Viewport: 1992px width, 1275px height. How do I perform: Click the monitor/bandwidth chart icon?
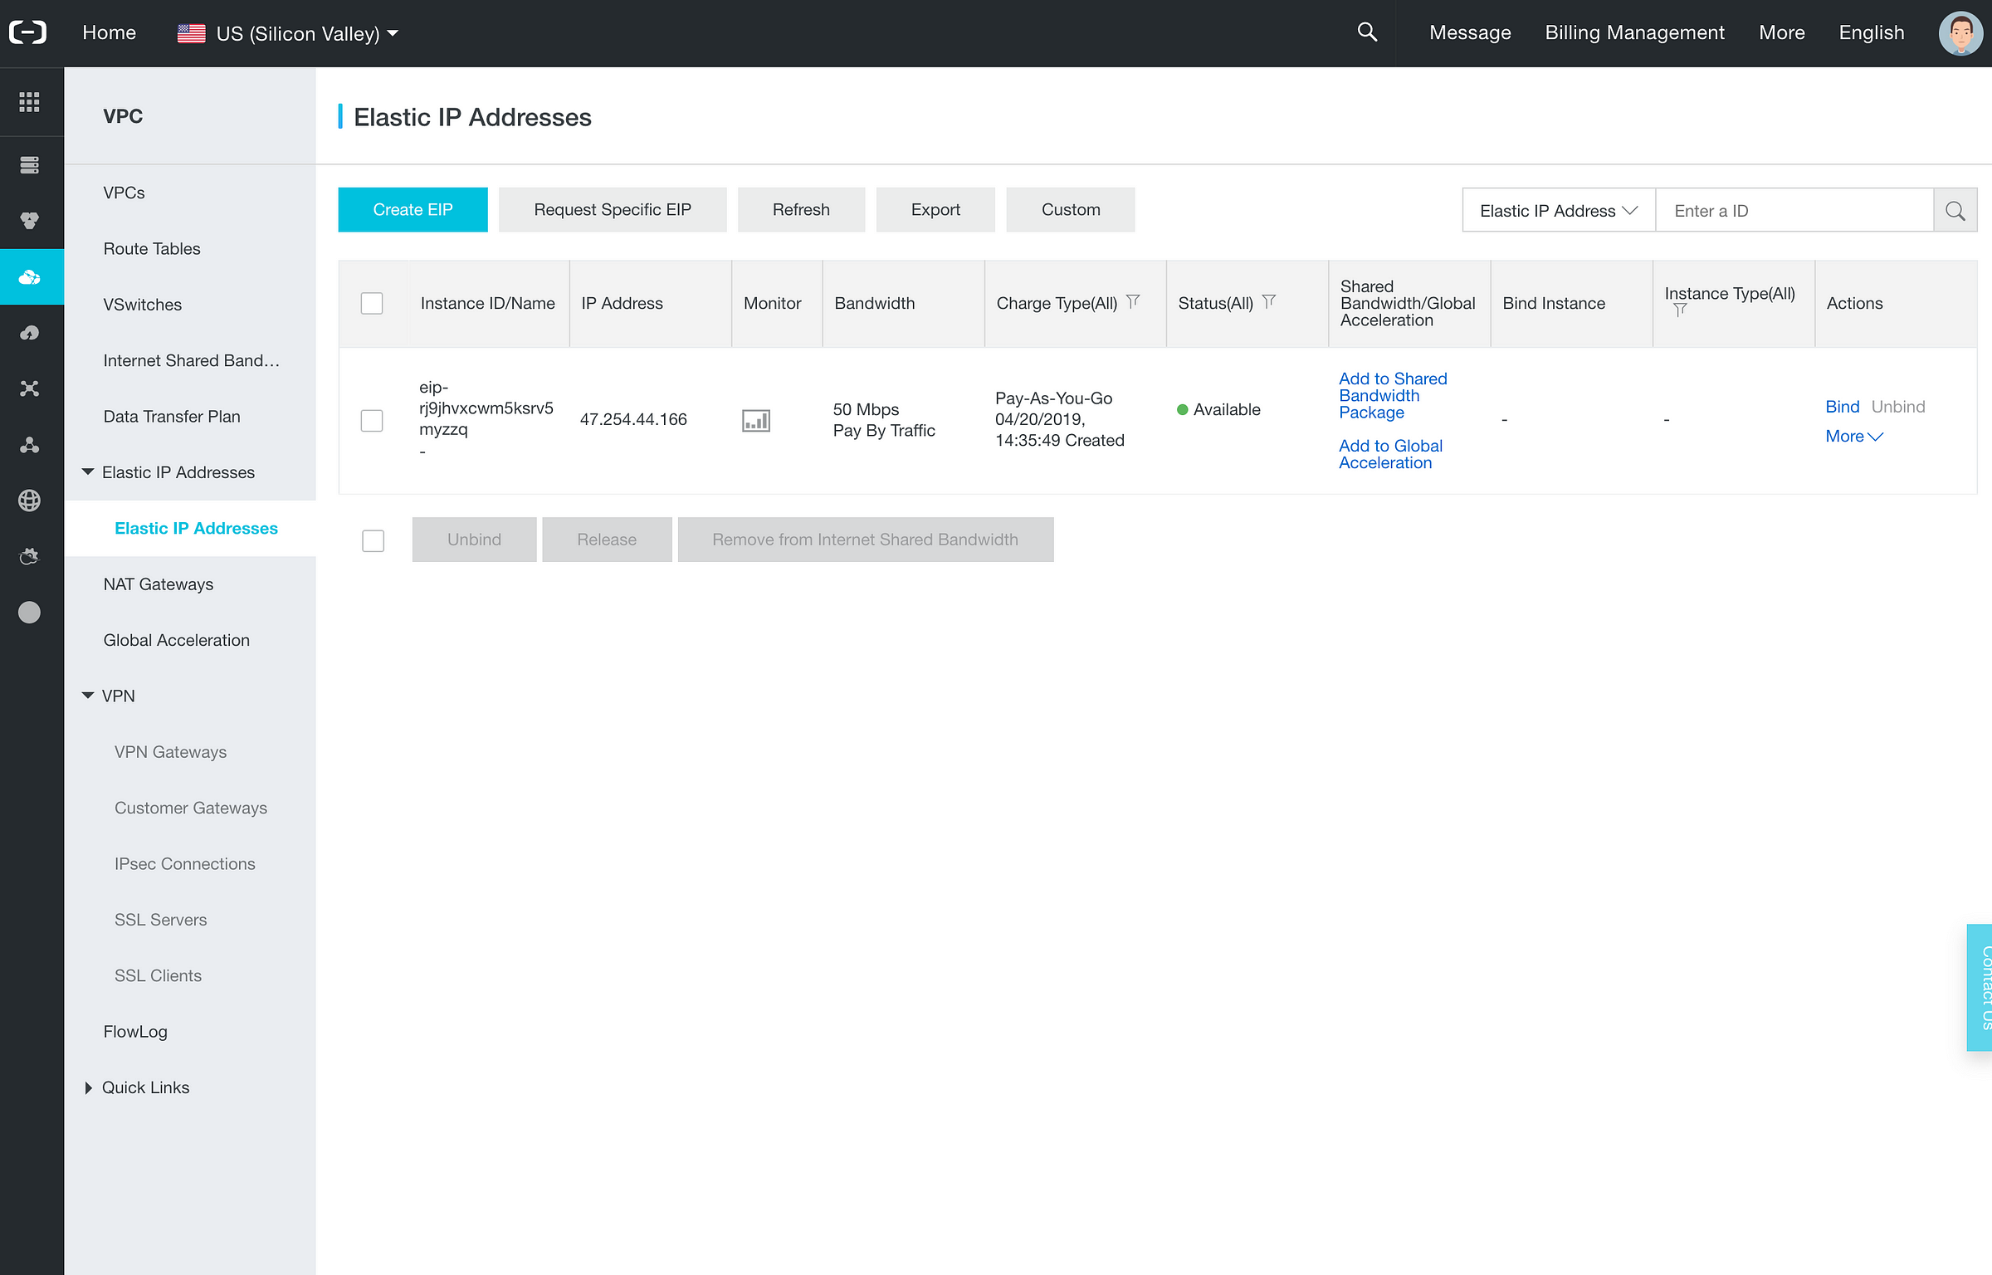click(755, 420)
